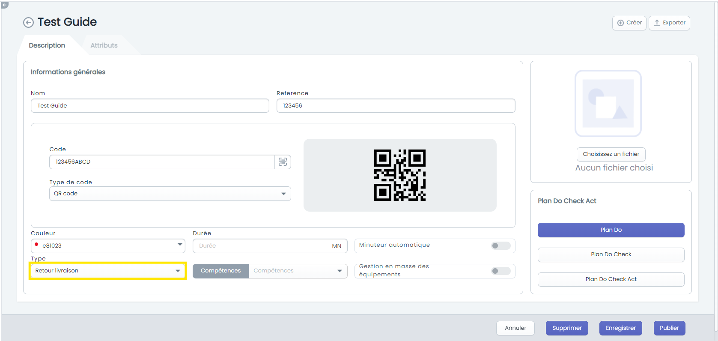Open the Type dropdown showing Retour livraison
The height and width of the screenshot is (341, 718).
coord(108,271)
